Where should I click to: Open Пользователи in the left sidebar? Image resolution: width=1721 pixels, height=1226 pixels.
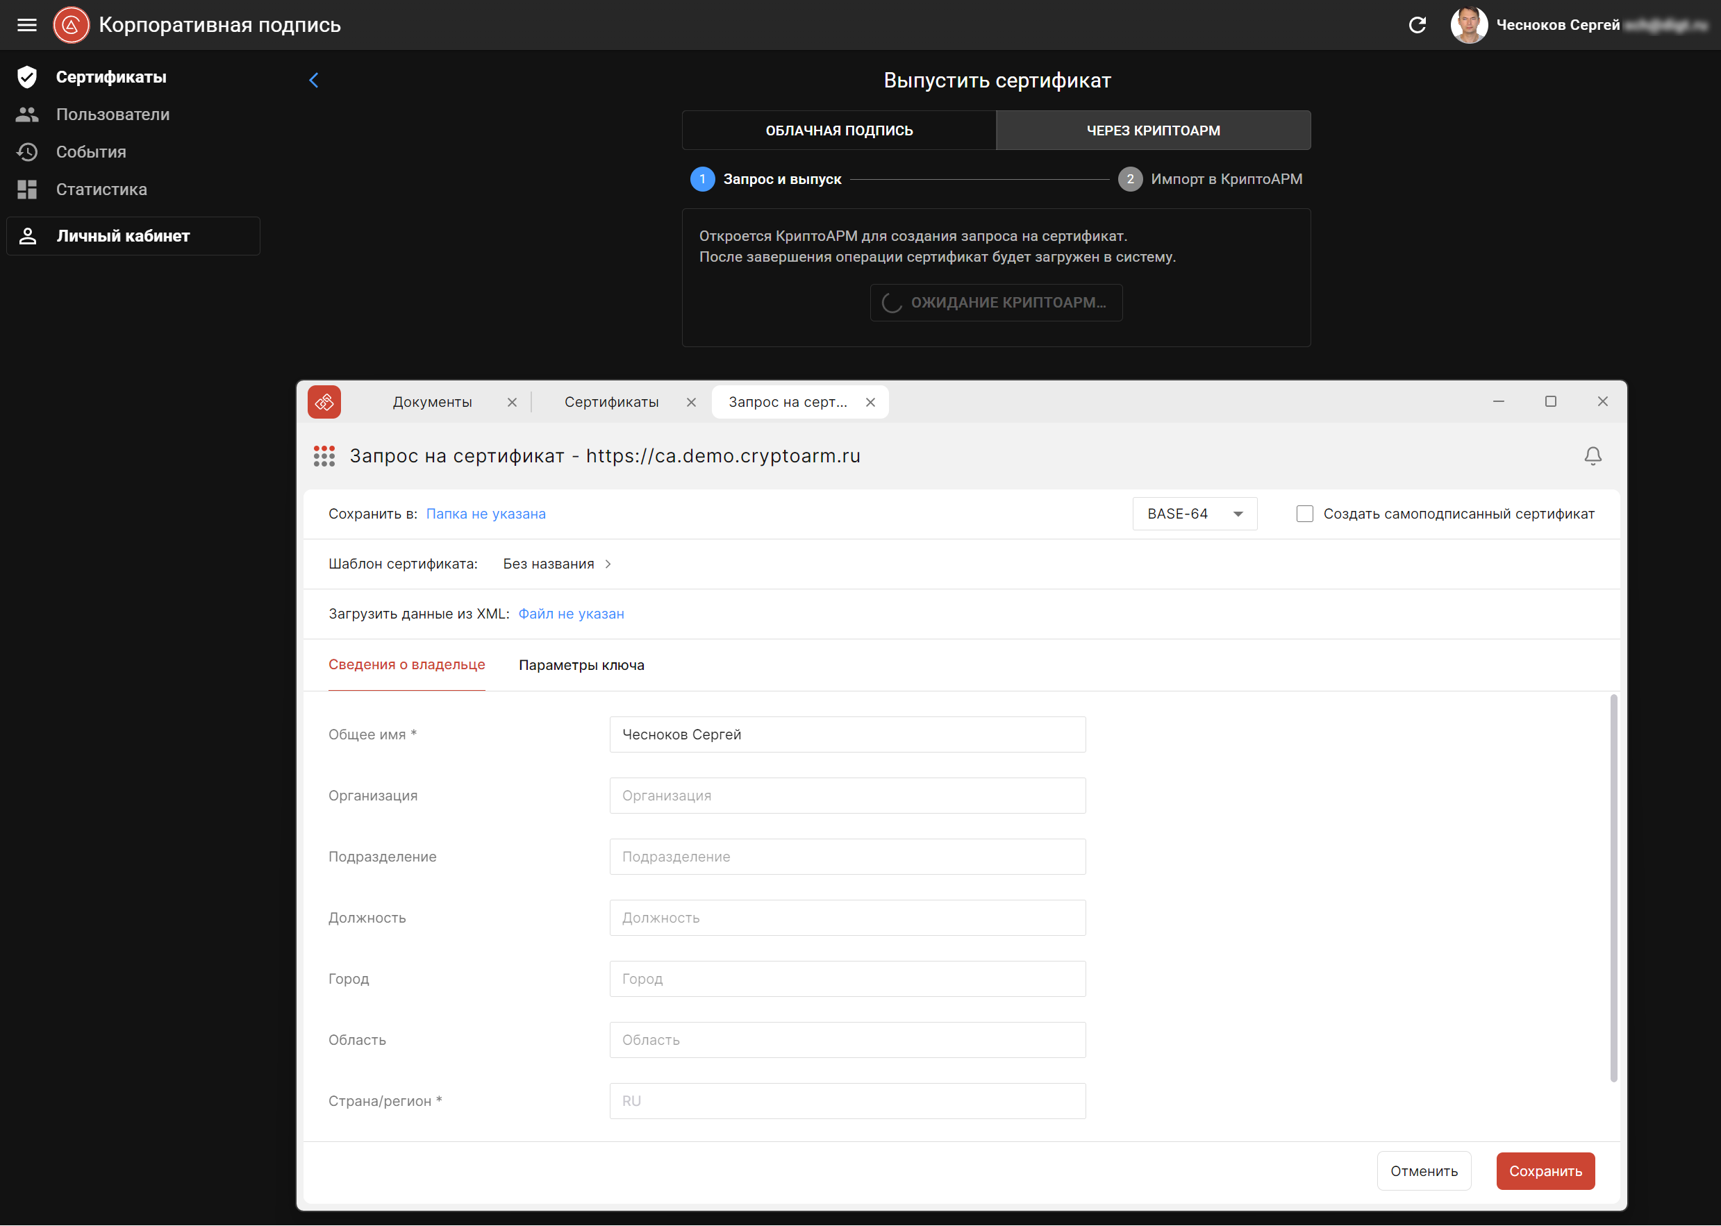113,115
